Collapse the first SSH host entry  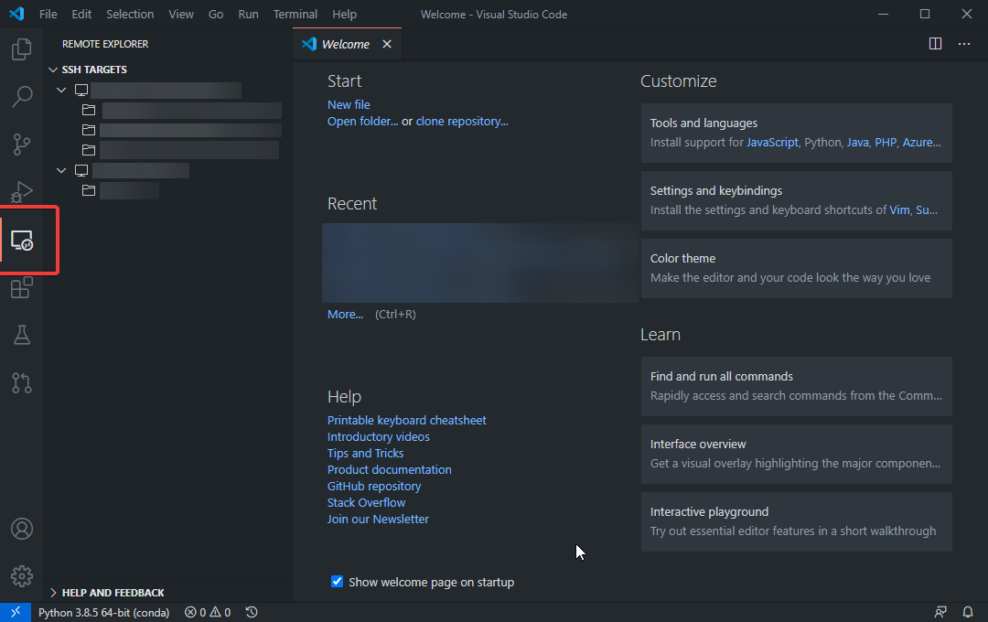coord(61,91)
